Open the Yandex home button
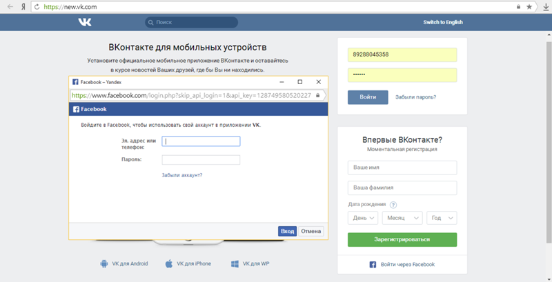The image size is (552, 282). point(23,7)
